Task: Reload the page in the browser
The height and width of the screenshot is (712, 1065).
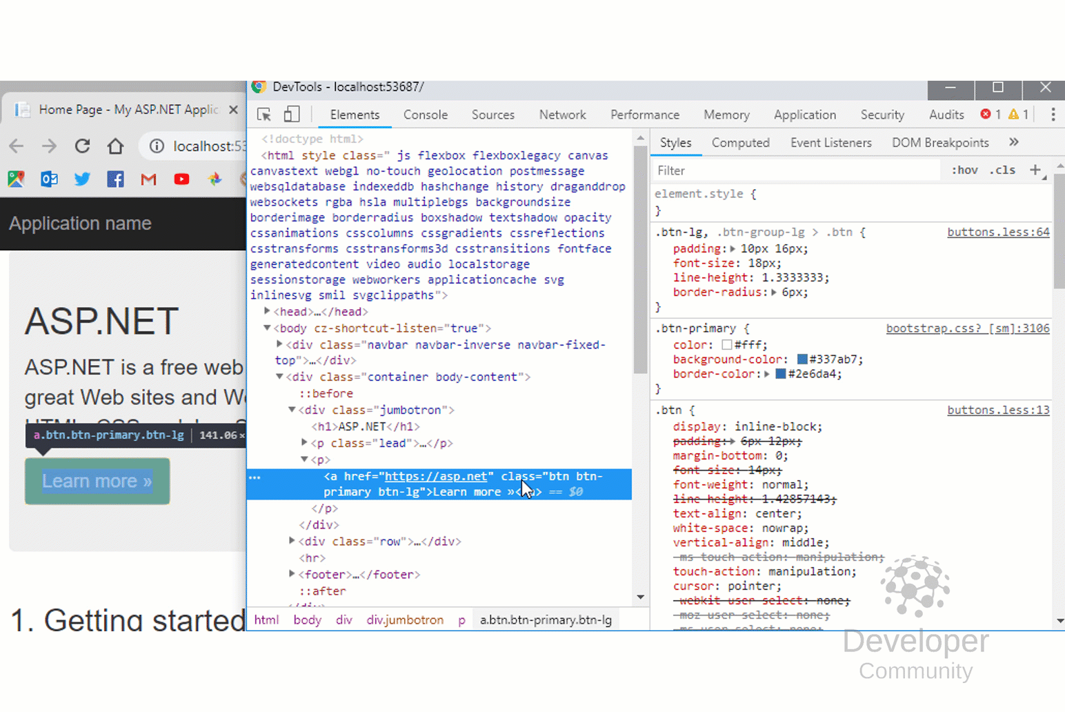Action: pos(82,146)
